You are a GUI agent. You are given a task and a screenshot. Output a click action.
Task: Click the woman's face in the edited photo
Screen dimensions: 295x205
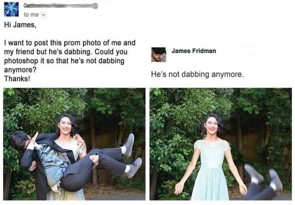(212, 126)
